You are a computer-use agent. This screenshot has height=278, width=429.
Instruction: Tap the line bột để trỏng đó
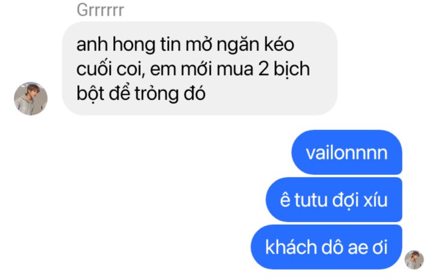[x=141, y=93]
